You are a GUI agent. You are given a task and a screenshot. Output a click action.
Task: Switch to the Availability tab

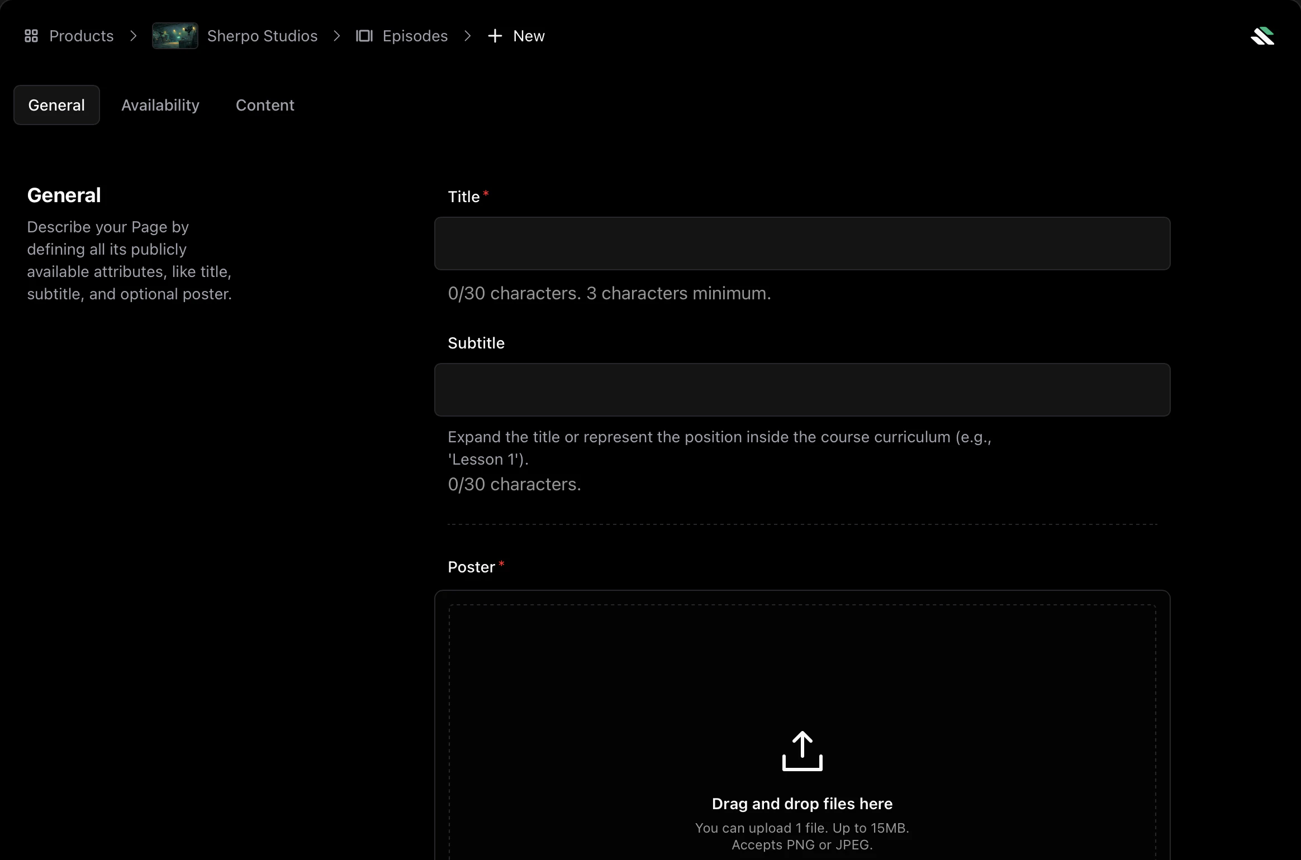161,105
